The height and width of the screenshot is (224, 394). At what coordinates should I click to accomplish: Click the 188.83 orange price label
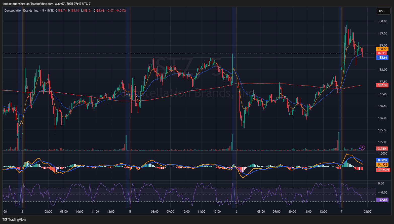[382, 49]
